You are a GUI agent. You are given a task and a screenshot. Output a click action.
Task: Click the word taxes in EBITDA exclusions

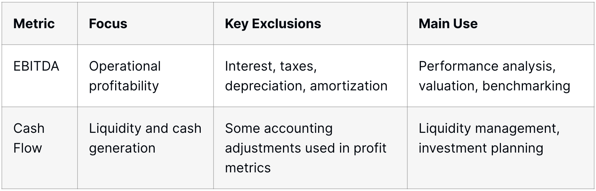298,66
